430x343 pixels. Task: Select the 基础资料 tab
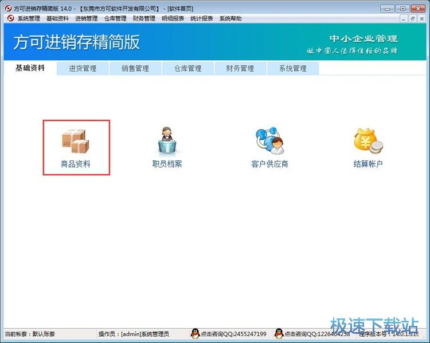coord(30,68)
